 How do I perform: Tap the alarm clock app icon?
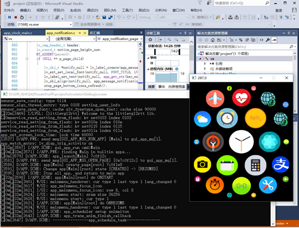click(227, 118)
